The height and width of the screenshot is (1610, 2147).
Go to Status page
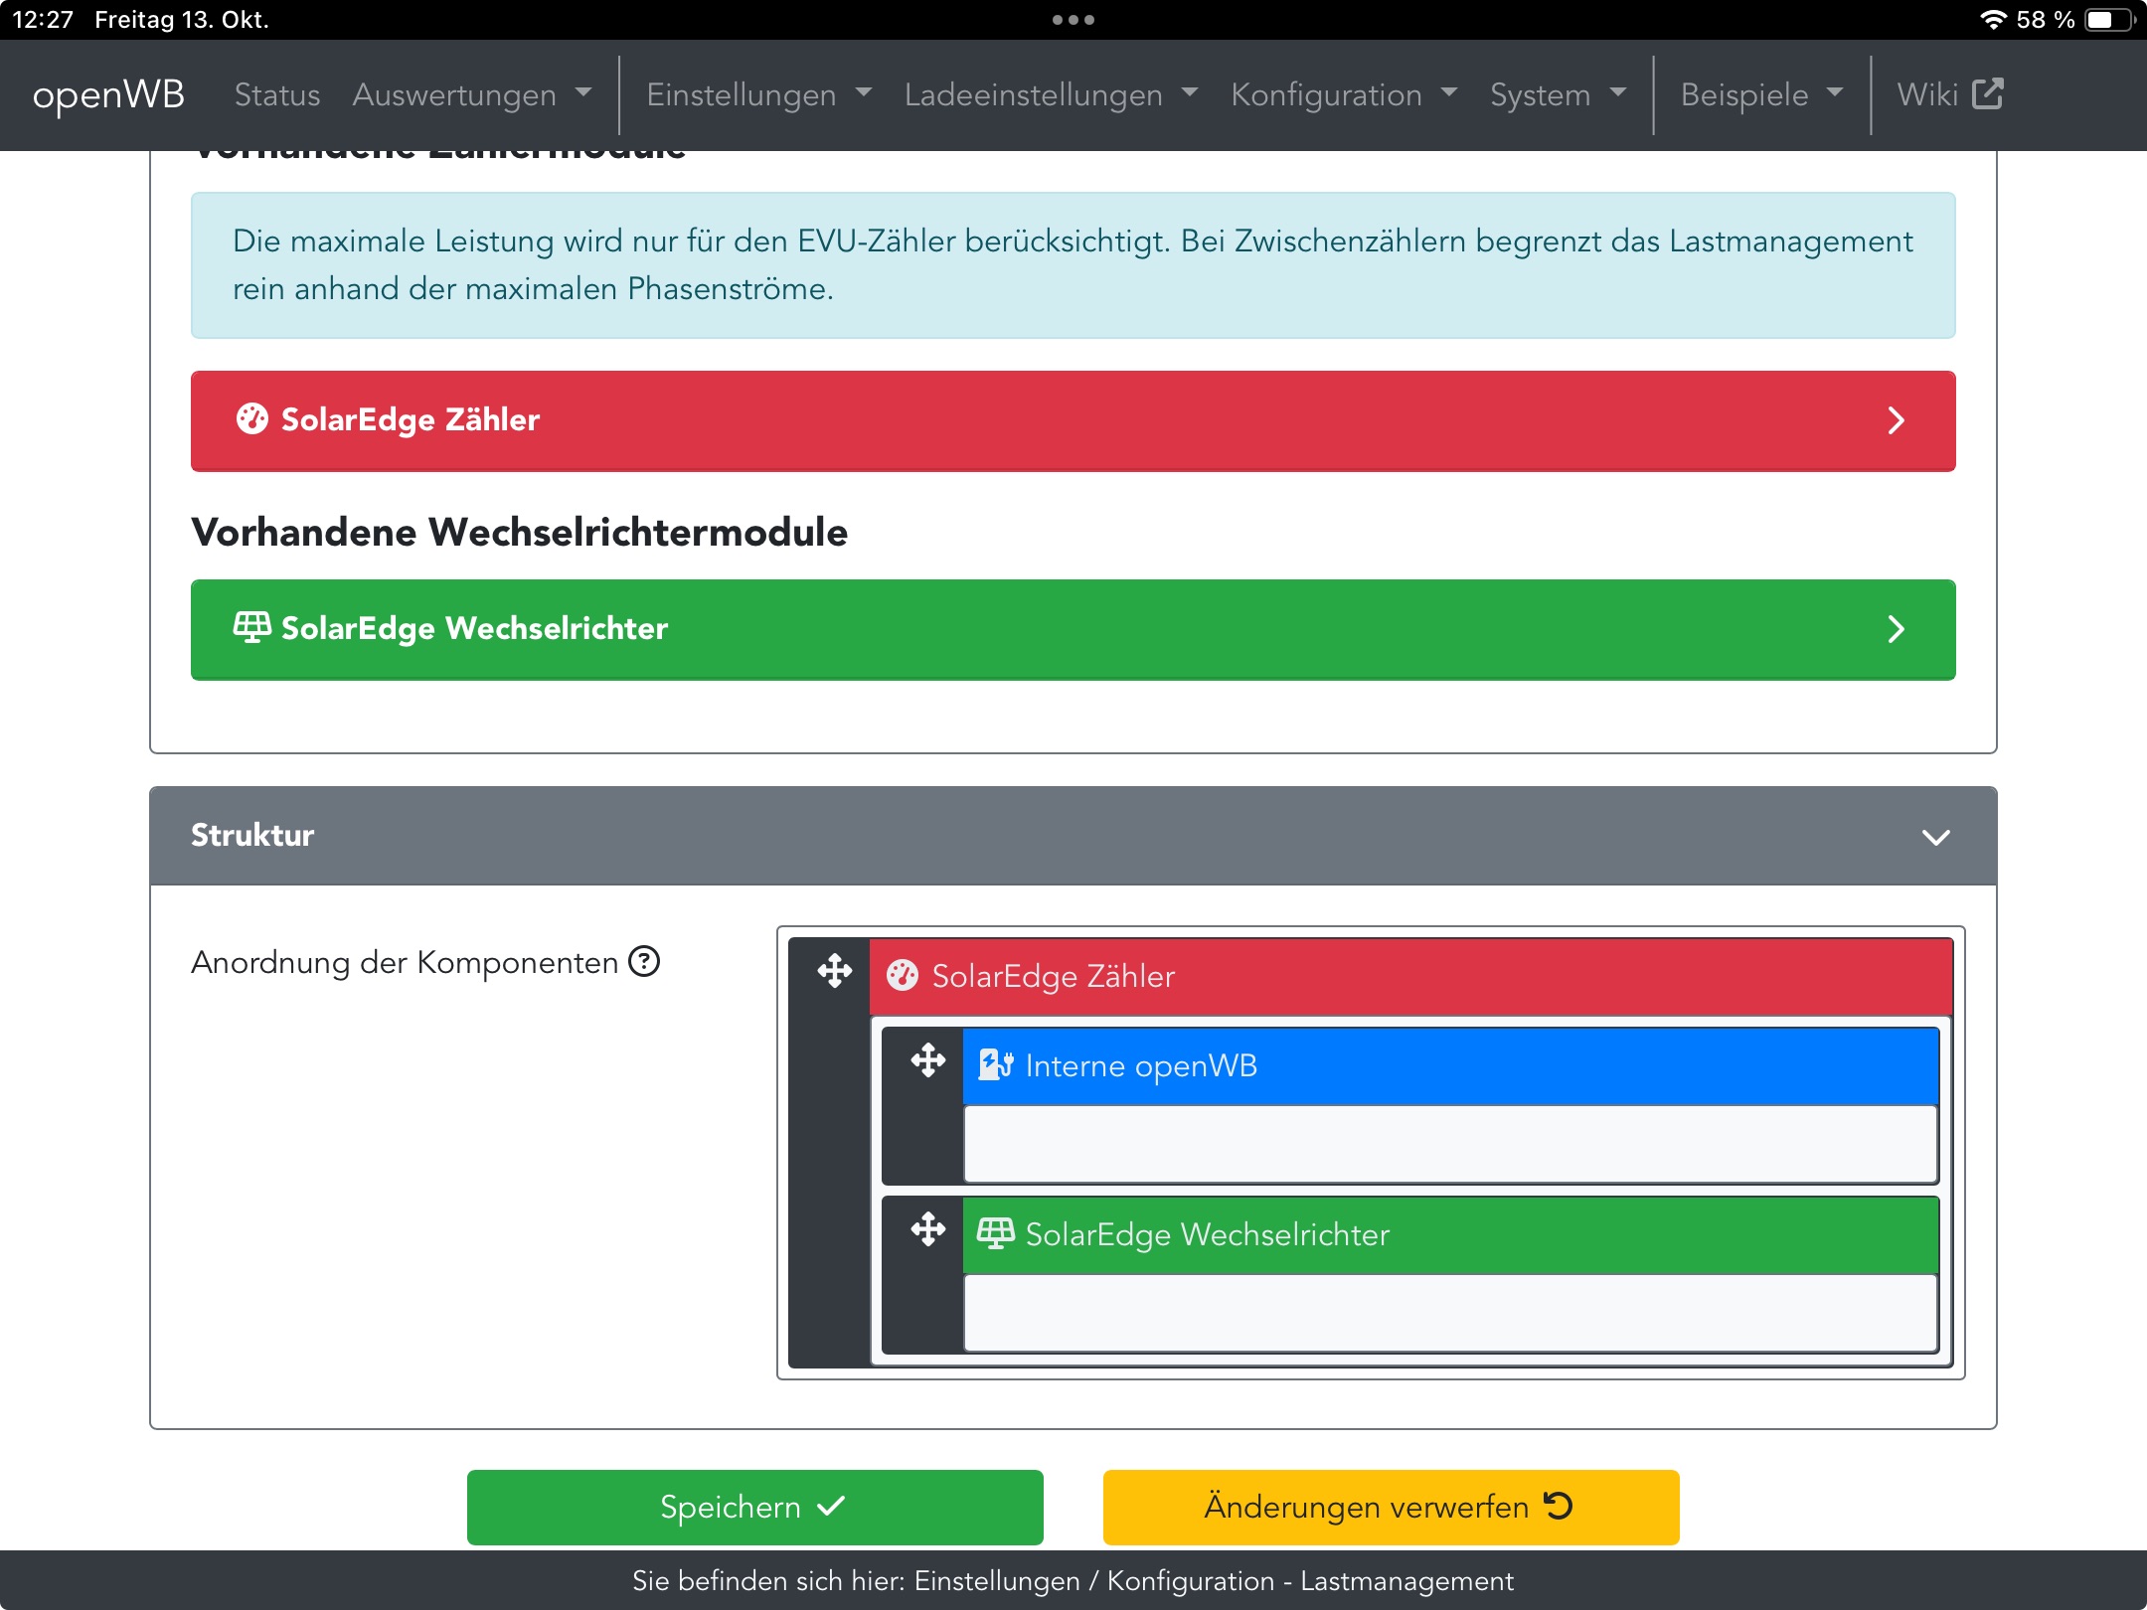277,94
